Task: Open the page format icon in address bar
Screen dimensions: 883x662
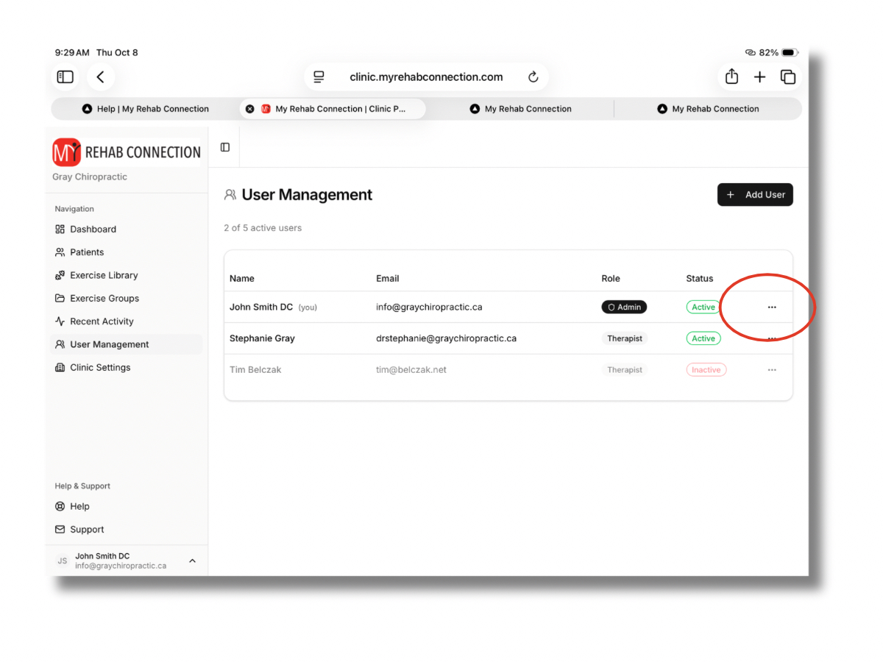Action: (319, 76)
